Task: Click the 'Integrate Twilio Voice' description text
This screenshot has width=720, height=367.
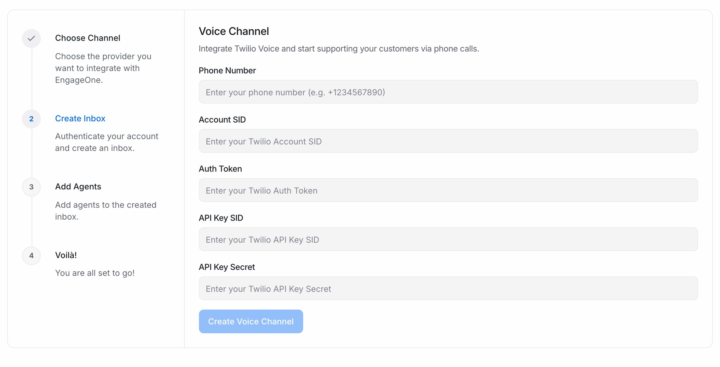Action: coord(339,49)
